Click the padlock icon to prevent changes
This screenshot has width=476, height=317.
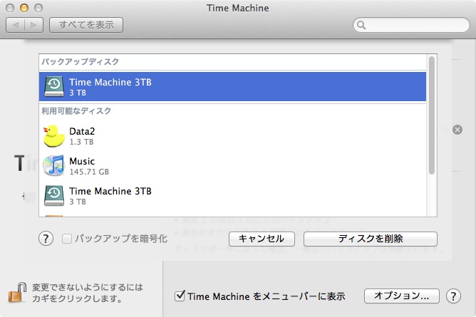(17, 293)
